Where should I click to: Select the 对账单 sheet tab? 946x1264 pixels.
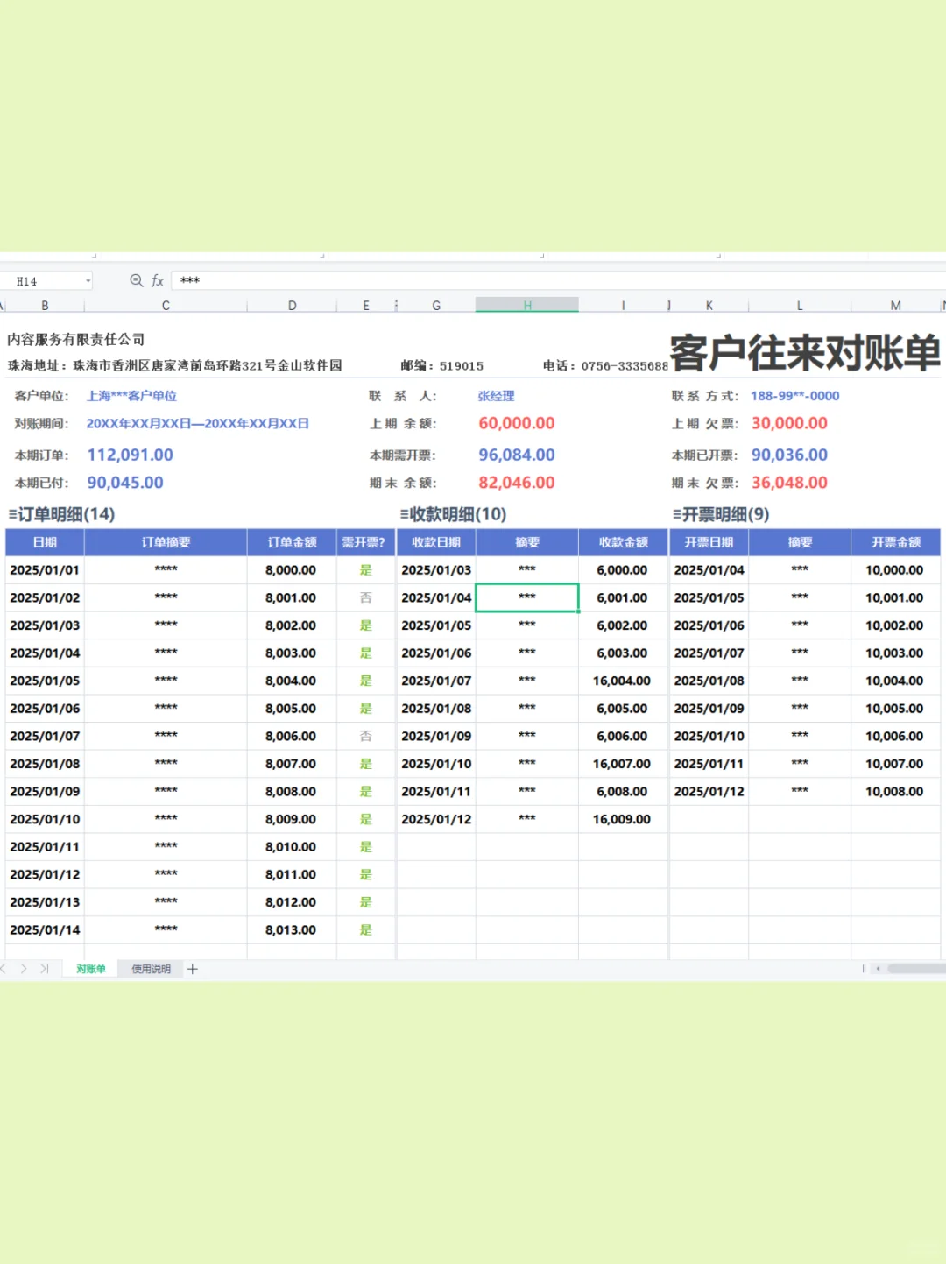[89, 969]
